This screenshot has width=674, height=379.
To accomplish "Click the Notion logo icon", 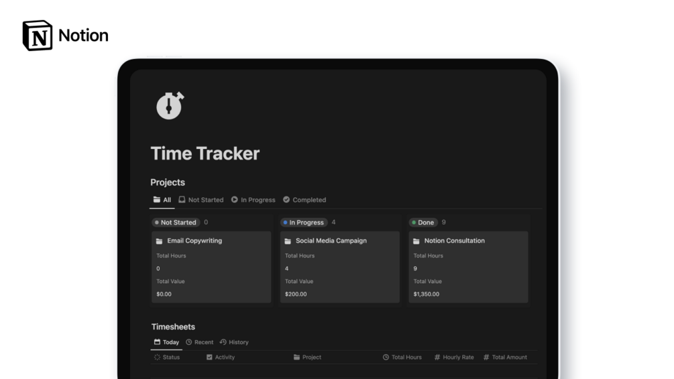I will (38, 36).
